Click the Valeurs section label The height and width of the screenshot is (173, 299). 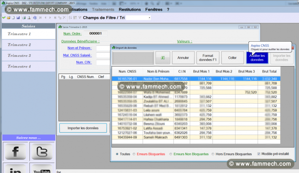tap(184, 41)
